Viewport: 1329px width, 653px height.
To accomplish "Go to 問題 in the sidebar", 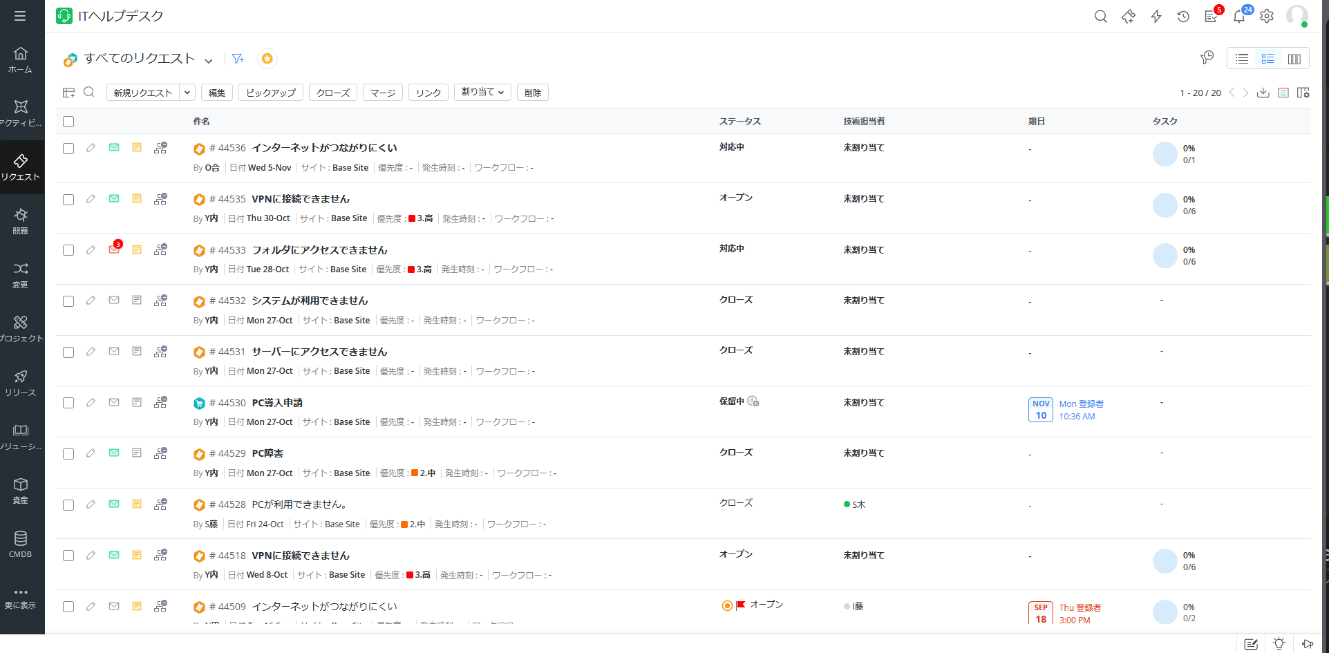I will click(21, 222).
